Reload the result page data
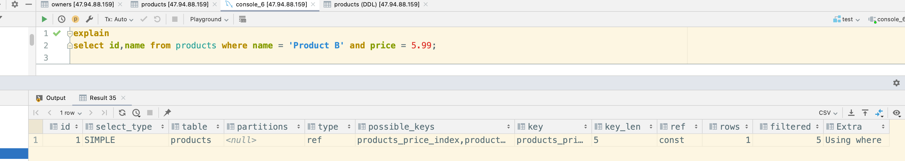 [122, 113]
